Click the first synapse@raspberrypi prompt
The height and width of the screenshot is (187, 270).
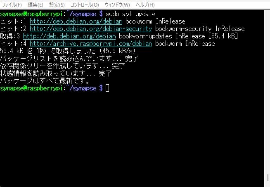coord(31,14)
